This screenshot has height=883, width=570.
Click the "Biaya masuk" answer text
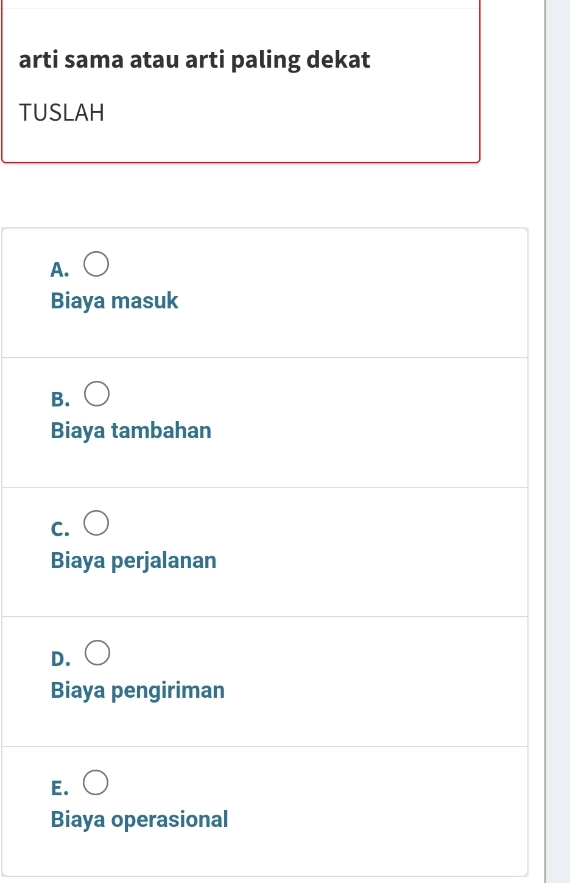pos(114,301)
